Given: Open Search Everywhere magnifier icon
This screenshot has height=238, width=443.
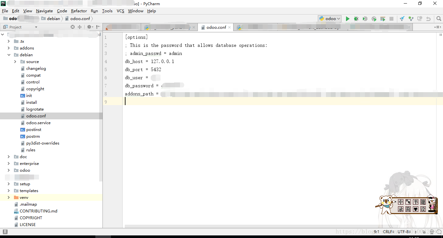Looking at the screenshot, I should tap(439, 19).
